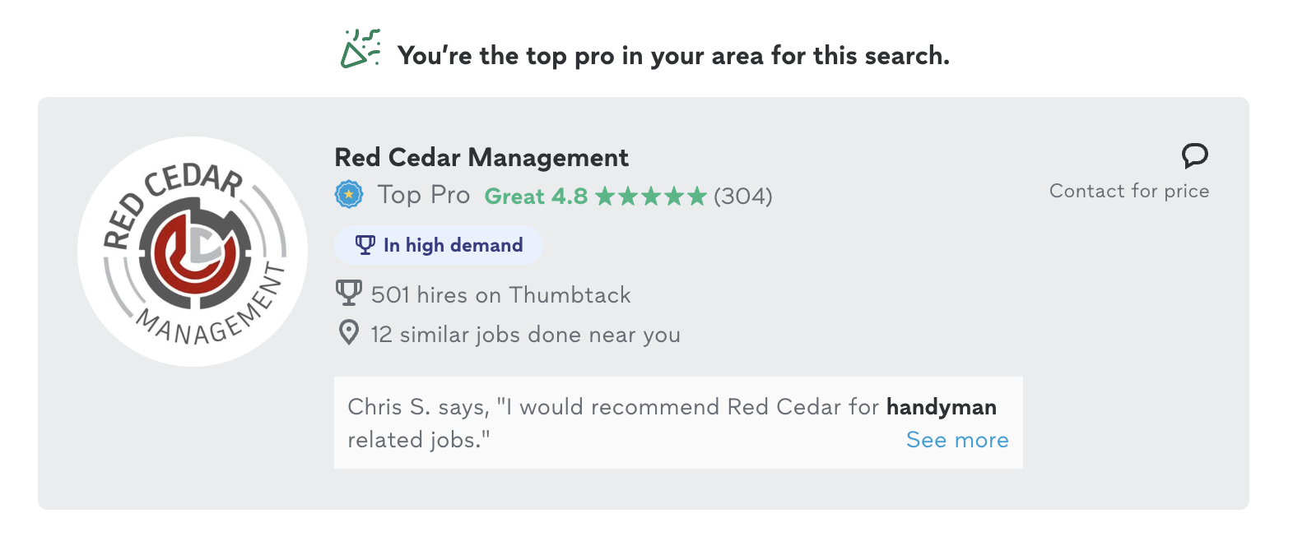
Task: Click the 501 hires on Thumbtack text
Action: (x=500, y=295)
